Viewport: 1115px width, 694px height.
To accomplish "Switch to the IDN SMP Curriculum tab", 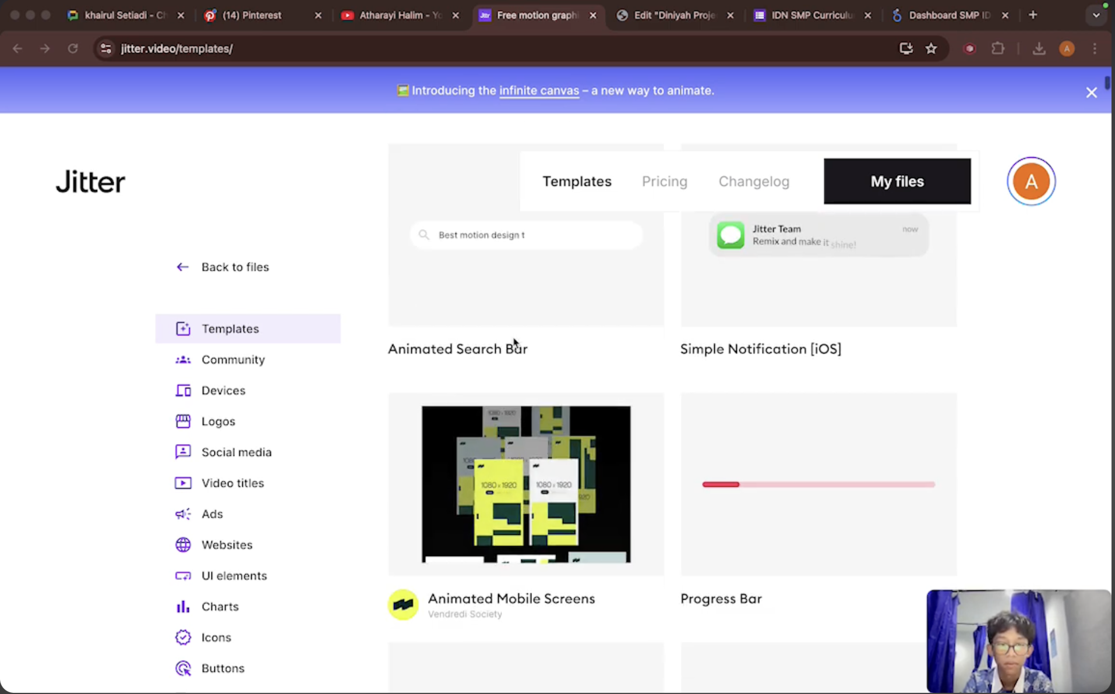I will 812,15.
